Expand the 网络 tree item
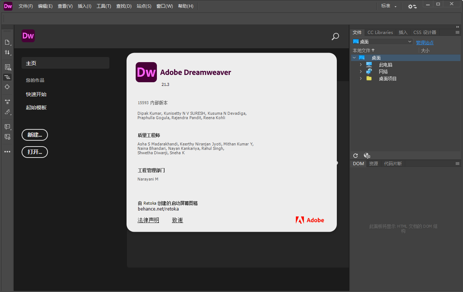The image size is (463, 292). click(361, 71)
